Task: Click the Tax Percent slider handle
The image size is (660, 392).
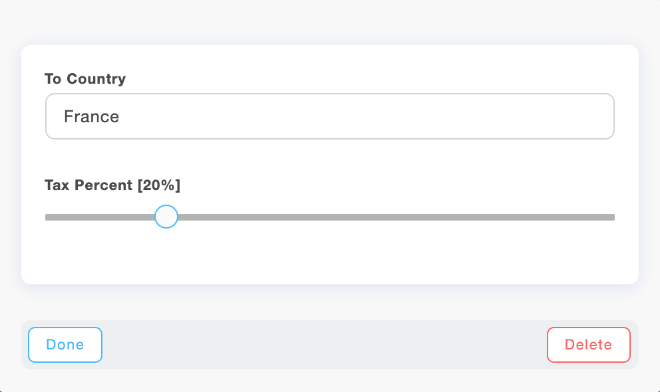Action: pos(166,217)
